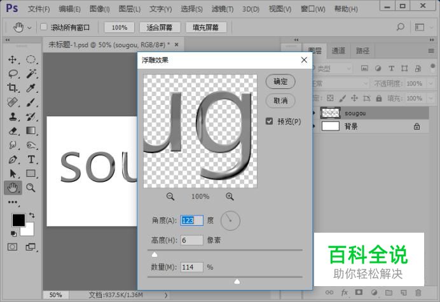Switch to the Paths tab
The width and height of the screenshot is (440, 302).
(x=362, y=51)
